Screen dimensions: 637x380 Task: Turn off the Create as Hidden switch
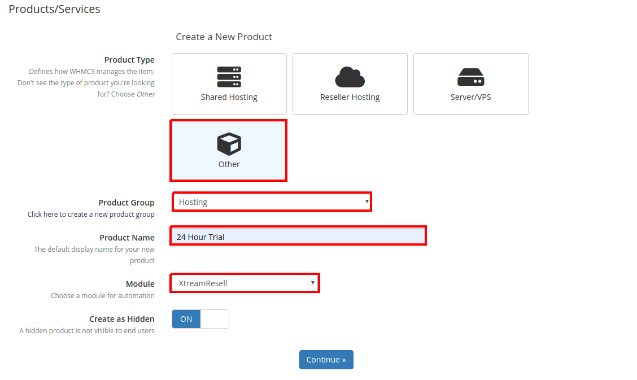(x=200, y=319)
